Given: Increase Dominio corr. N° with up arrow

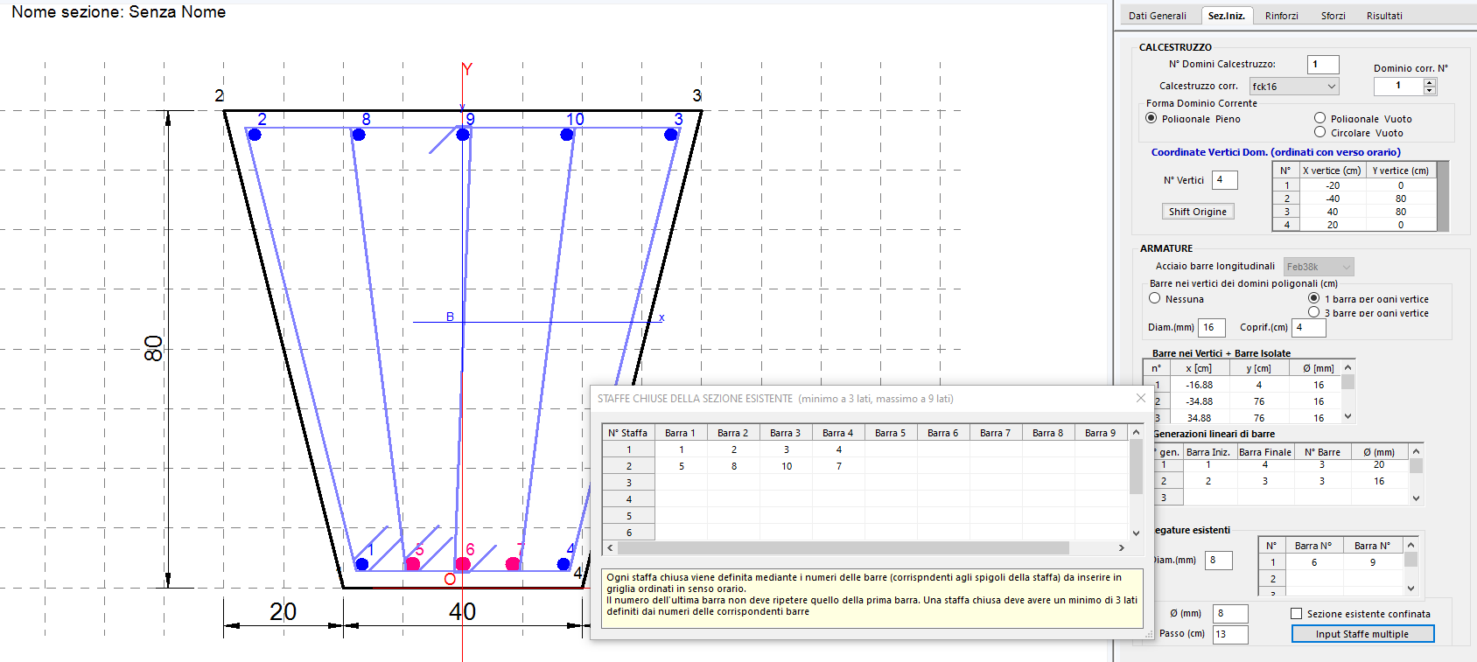Looking at the screenshot, I should click(1430, 82).
